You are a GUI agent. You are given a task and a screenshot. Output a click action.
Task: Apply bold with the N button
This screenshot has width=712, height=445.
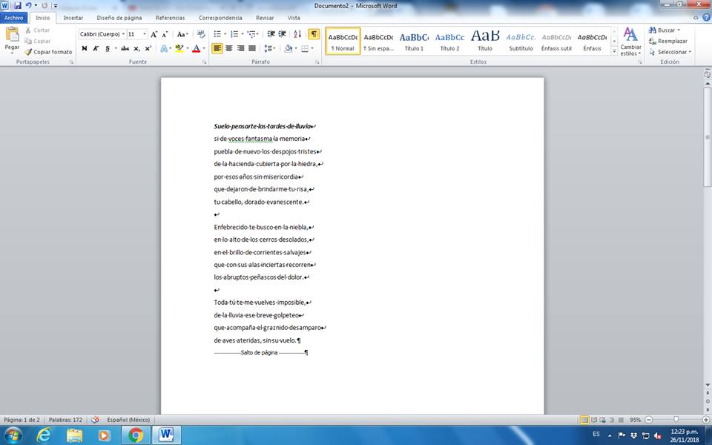[84, 48]
